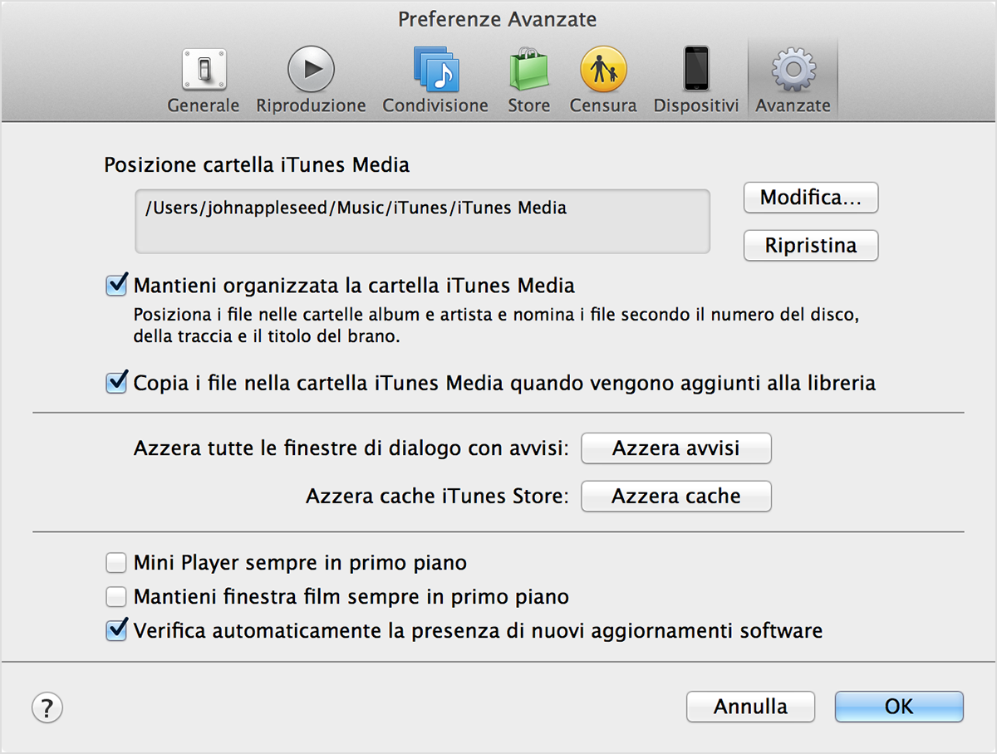Enable Mini Player sempre in primo piano

tap(116, 564)
